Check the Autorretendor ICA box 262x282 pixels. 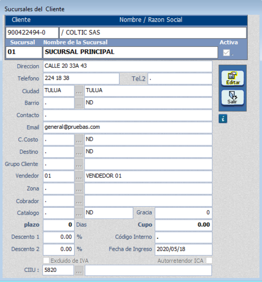209,260
